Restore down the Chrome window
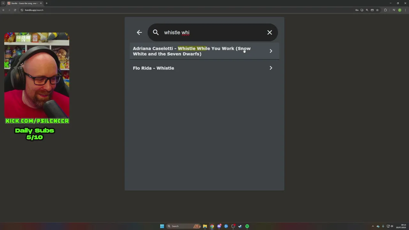 coord(398,3)
